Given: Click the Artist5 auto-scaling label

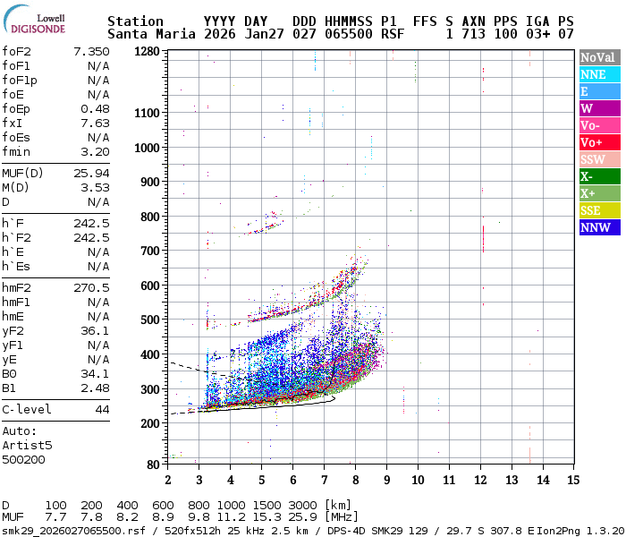Looking at the screenshot, I should [x=27, y=445].
